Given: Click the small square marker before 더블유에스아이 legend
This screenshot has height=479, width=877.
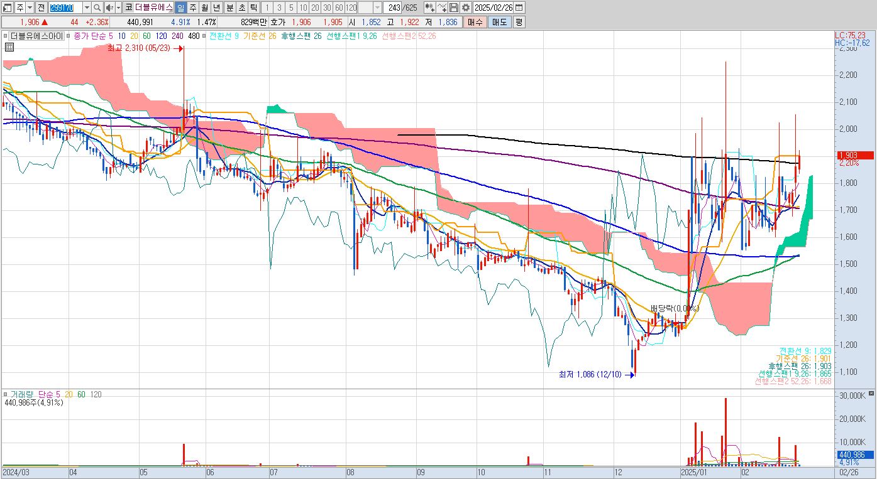Looking at the screenshot, I should pyautogui.click(x=5, y=36).
